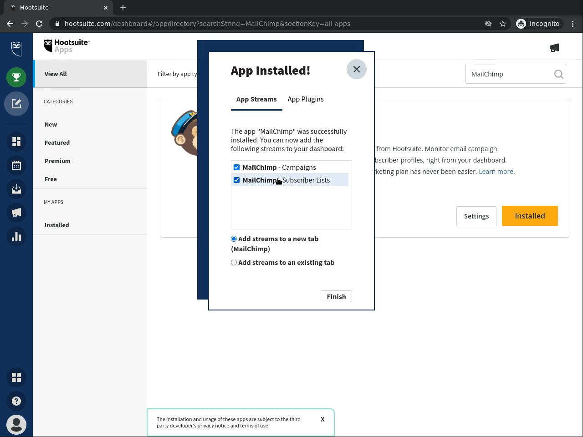Open the Installed apps list under My Apps
Viewport: 583px width, 437px height.
coord(57,225)
